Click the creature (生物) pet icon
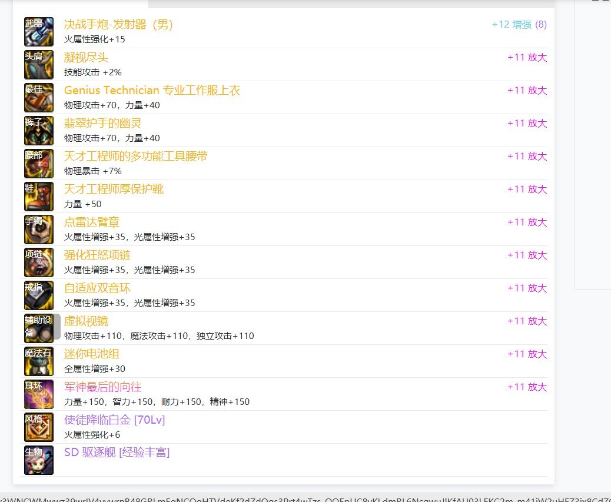611x502 pixels. tap(39, 460)
